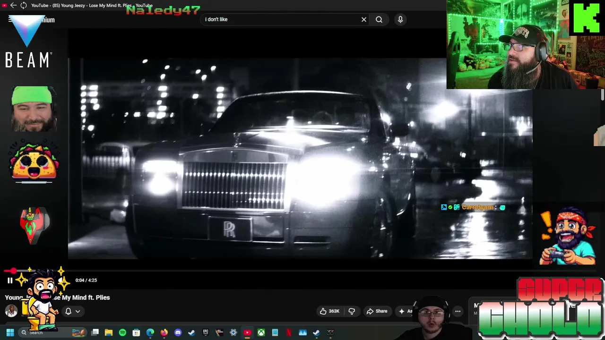The image size is (605, 340).
Task: Open Microsoft Store from taskbar
Action: 136,332
